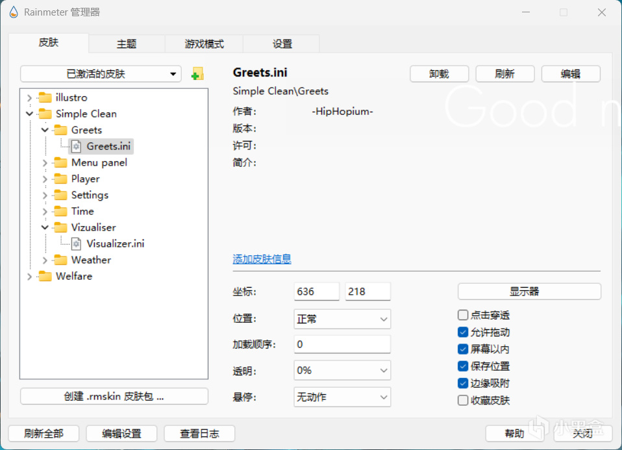Click the add new skin folder icon

197,74
